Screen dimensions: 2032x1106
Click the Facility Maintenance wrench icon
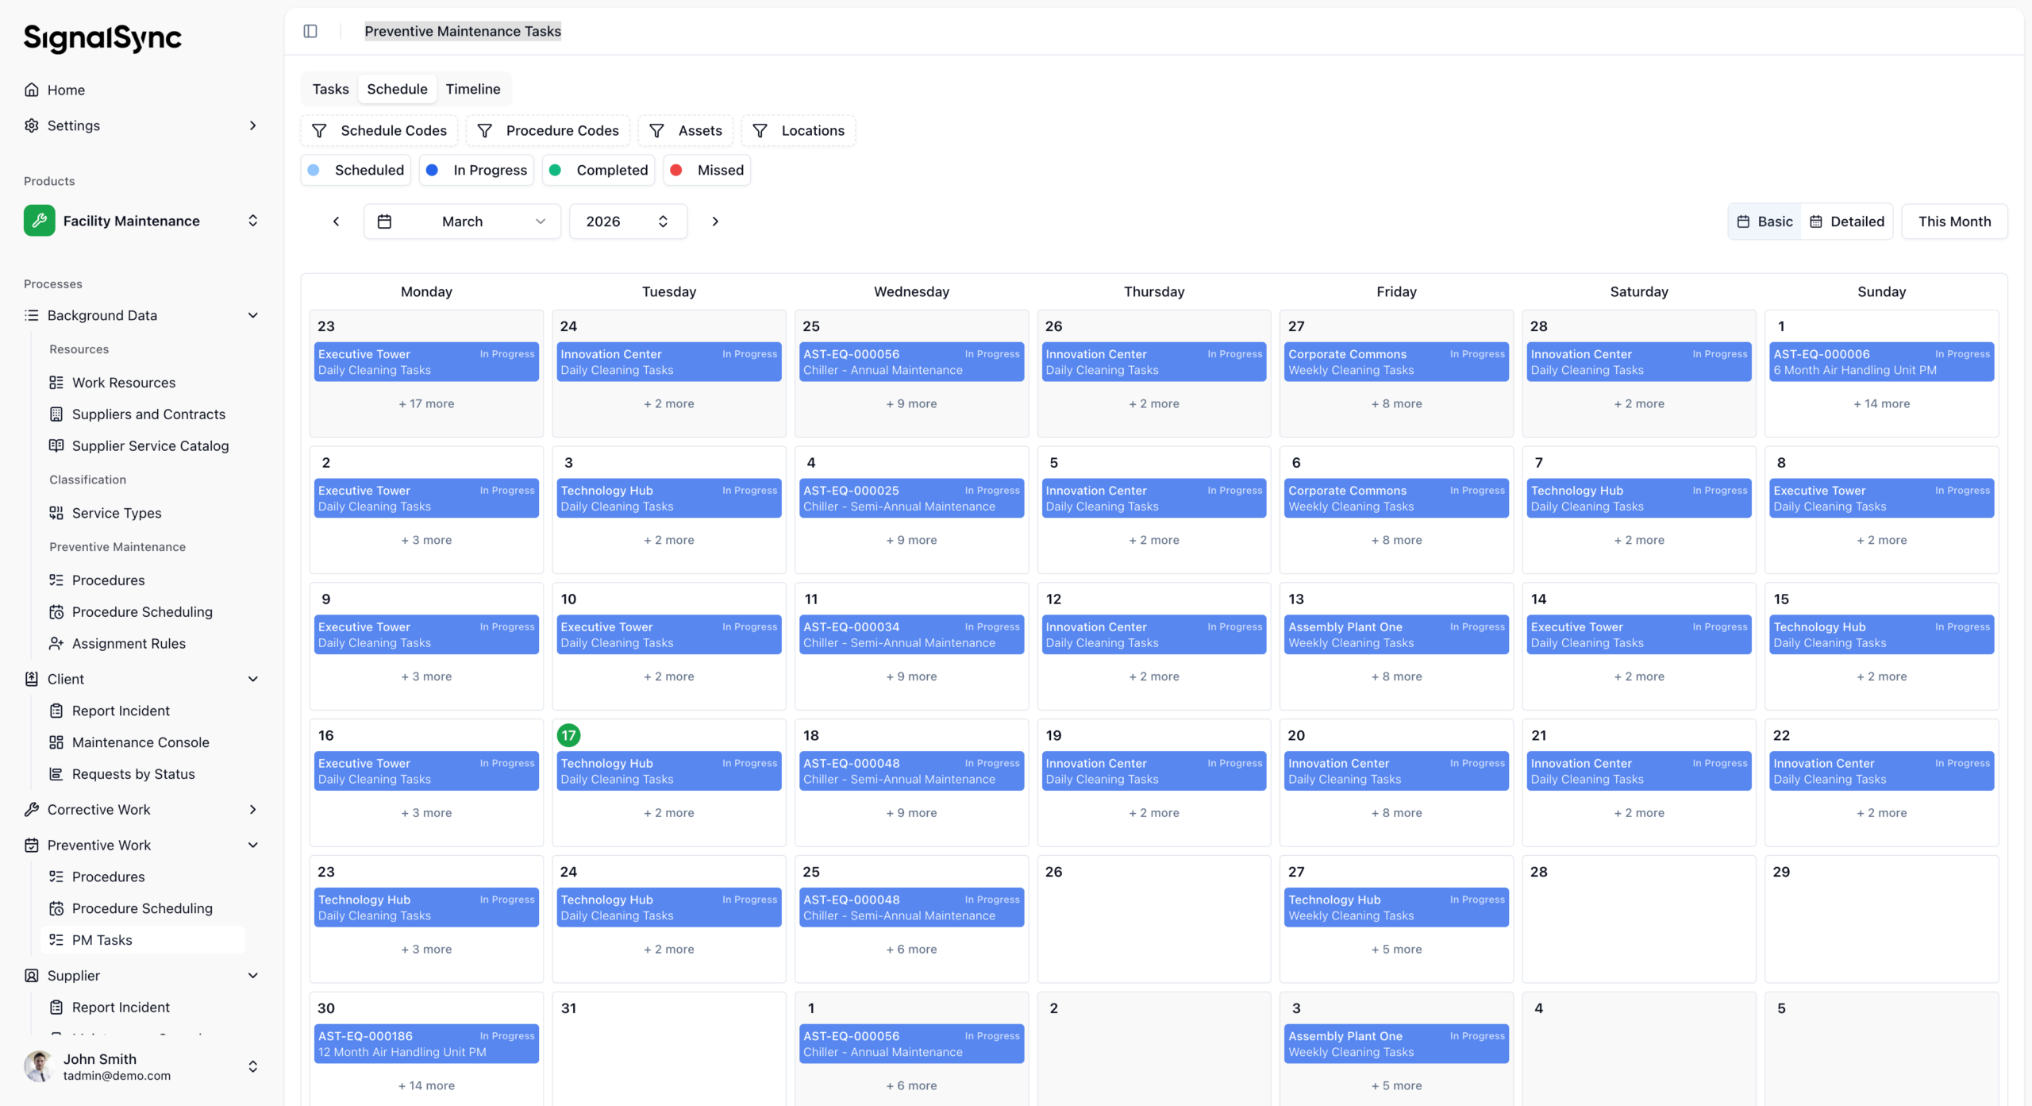39,221
